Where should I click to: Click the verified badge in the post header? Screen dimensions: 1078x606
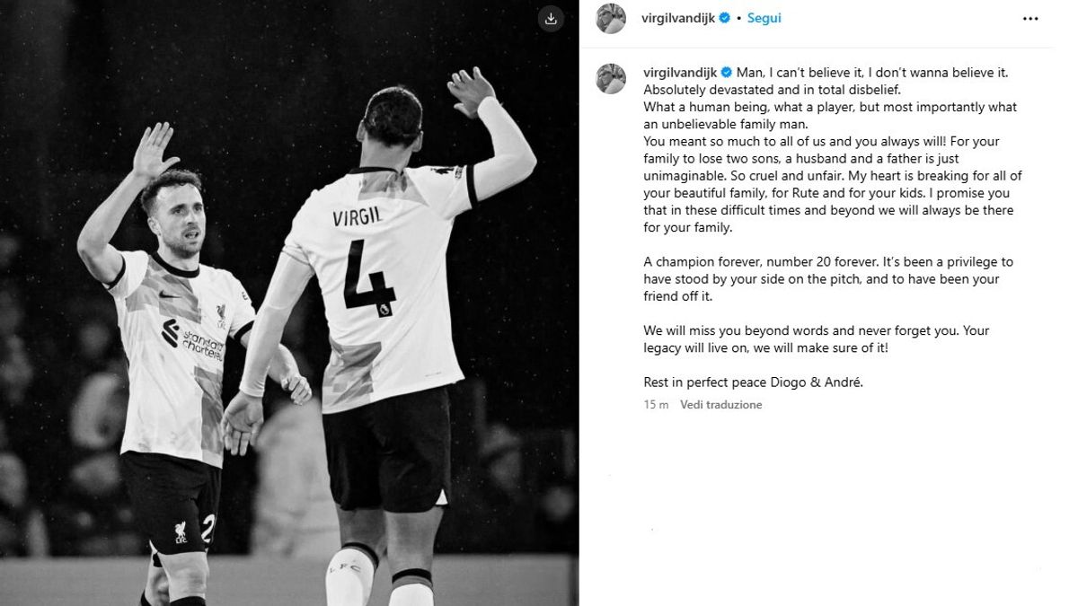[724, 18]
